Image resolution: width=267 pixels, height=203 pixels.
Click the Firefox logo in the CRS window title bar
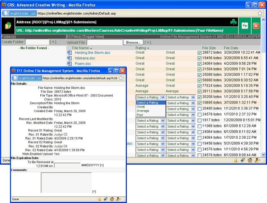pos(4,5)
